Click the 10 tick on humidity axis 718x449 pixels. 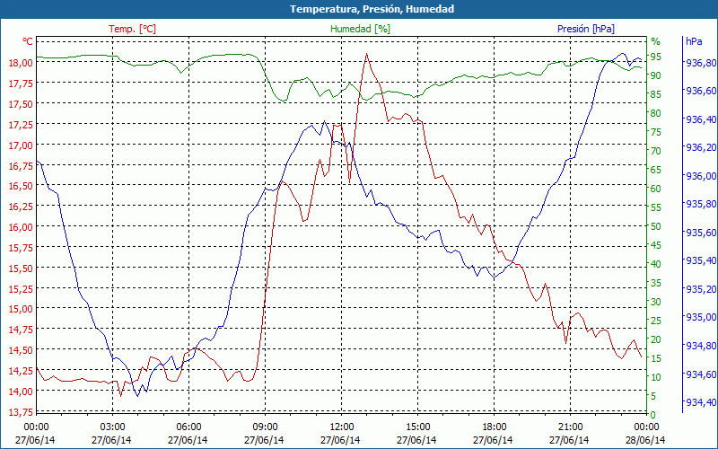(x=656, y=377)
